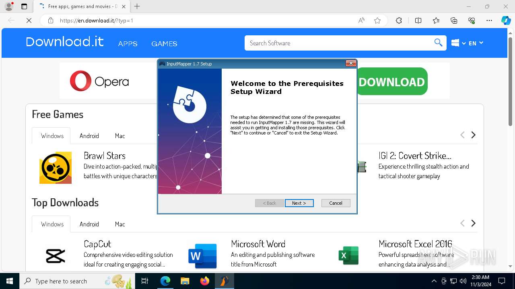Add this page to favorites star
515x289 pixels.
(x=377, y=20)
